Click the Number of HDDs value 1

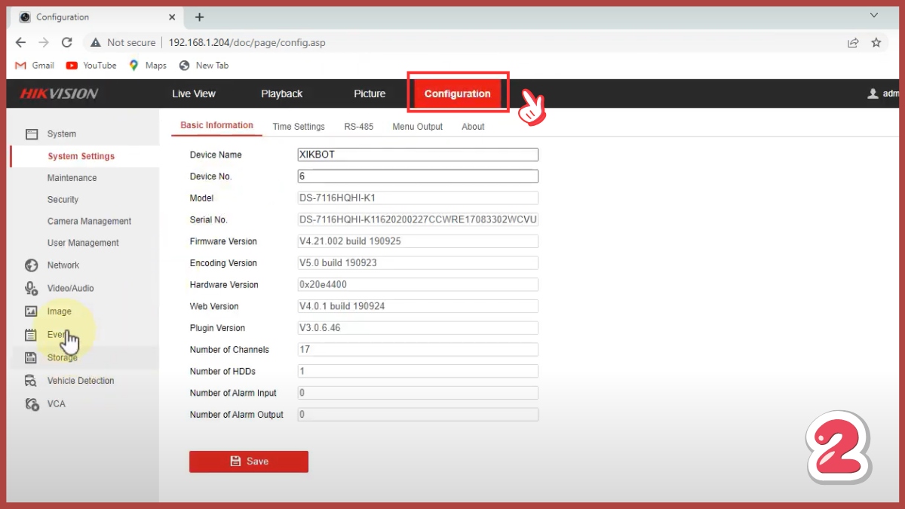418,372
